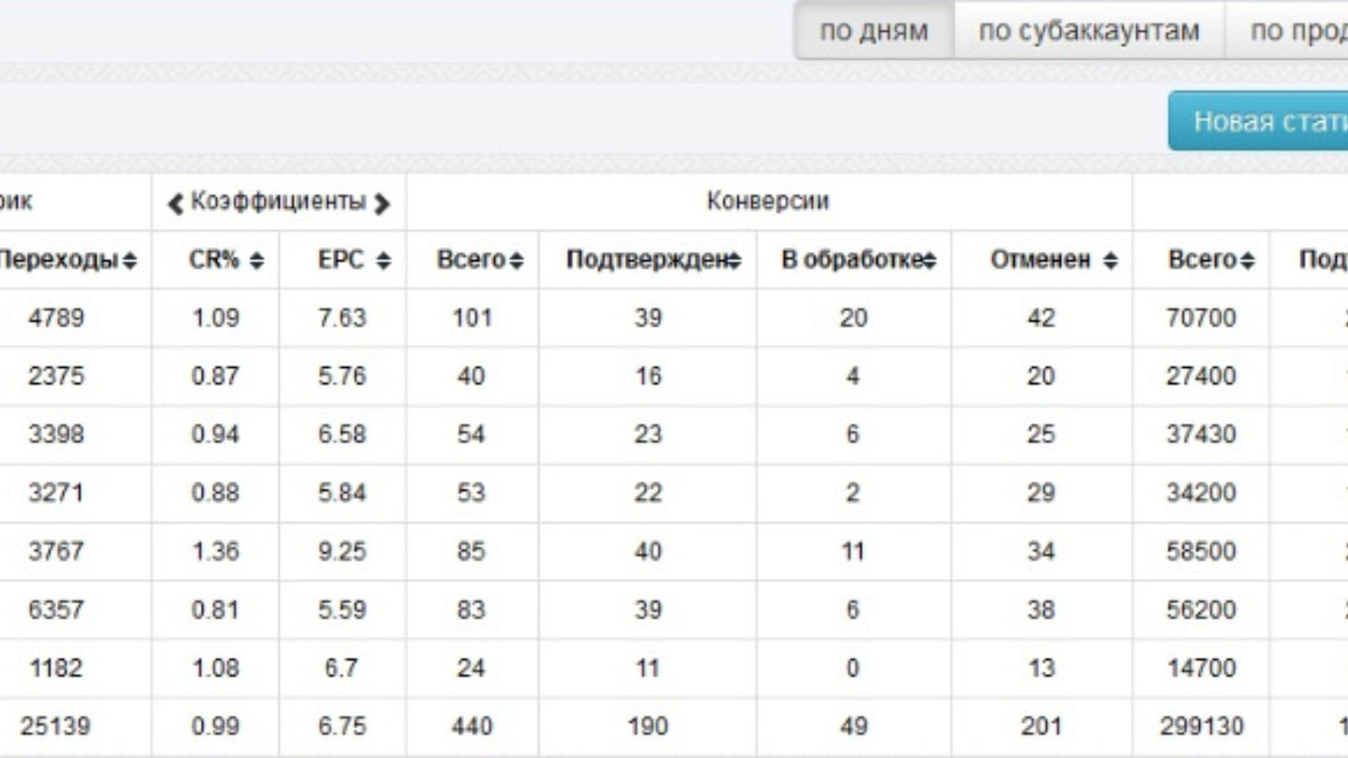Click the 299130 total value cell
This screenshot has height=758, width=1348.
click(x=1201, y=726)
